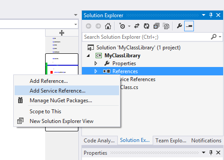This screenshot has width=224, height=160.
Task: Open the Pending Changes Filter dropdown arrow
Action: coord(129,26)
